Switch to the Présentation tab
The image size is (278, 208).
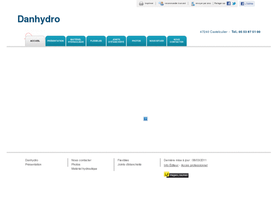[55, 41]
